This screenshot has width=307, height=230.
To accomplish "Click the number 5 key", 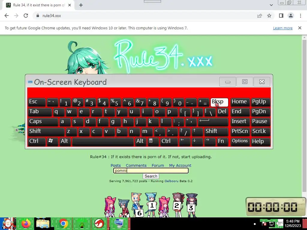I will (115, 102).
